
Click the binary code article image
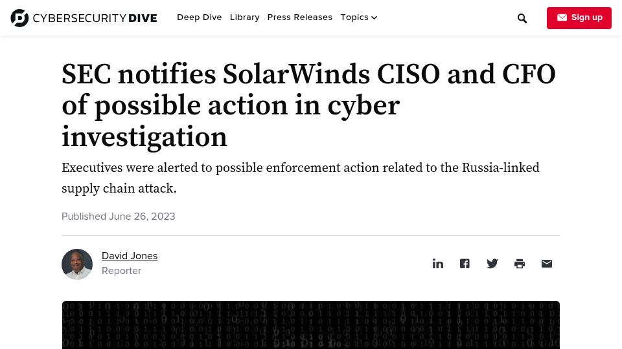click(x=310, y=325)
